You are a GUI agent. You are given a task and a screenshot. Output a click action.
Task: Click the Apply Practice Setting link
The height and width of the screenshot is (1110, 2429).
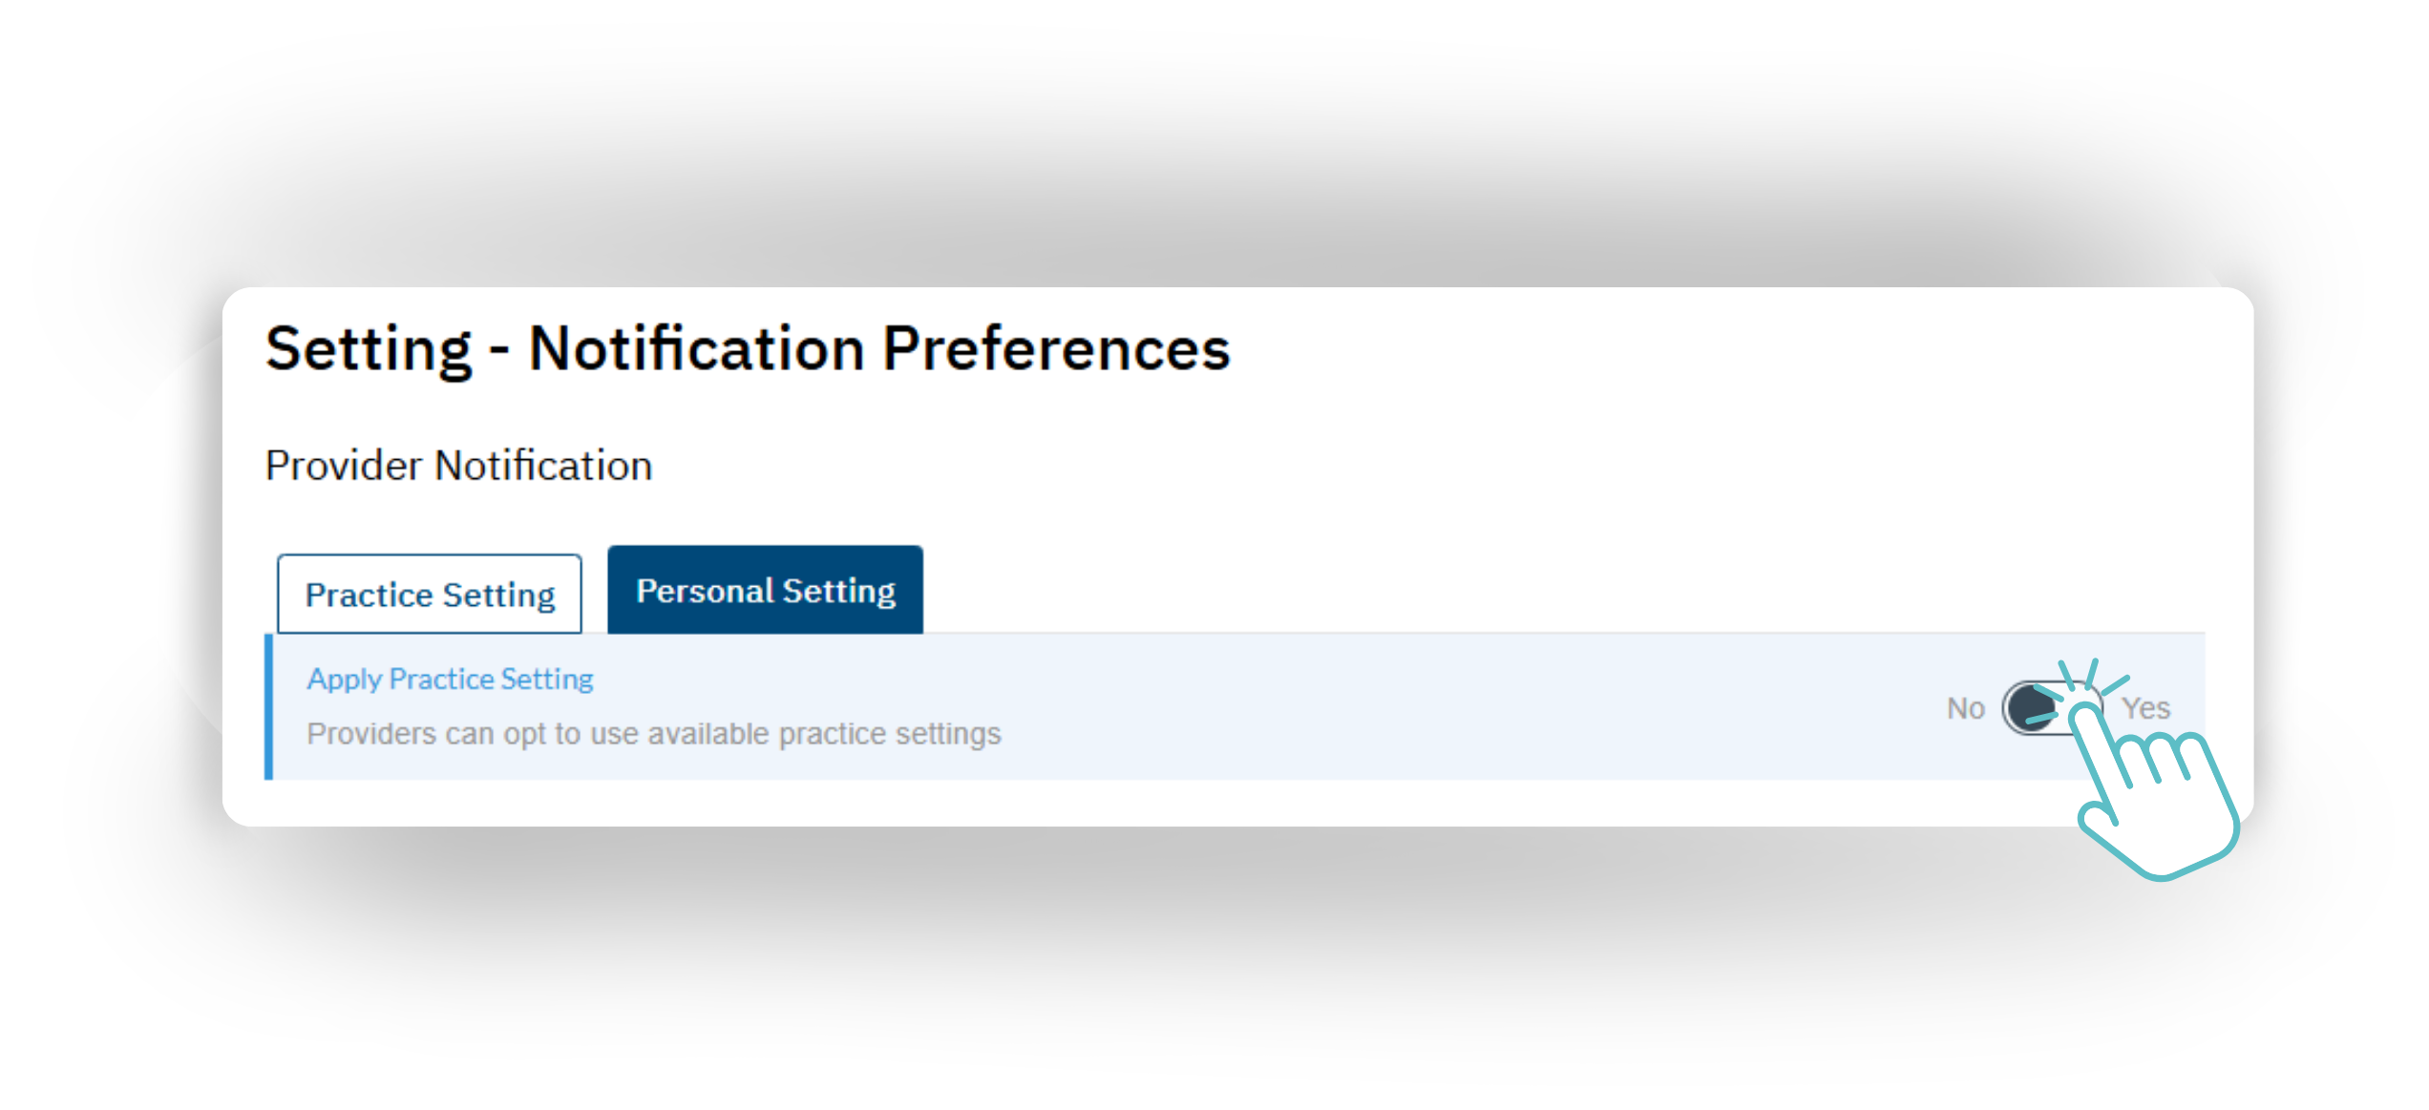pos(450,679)
